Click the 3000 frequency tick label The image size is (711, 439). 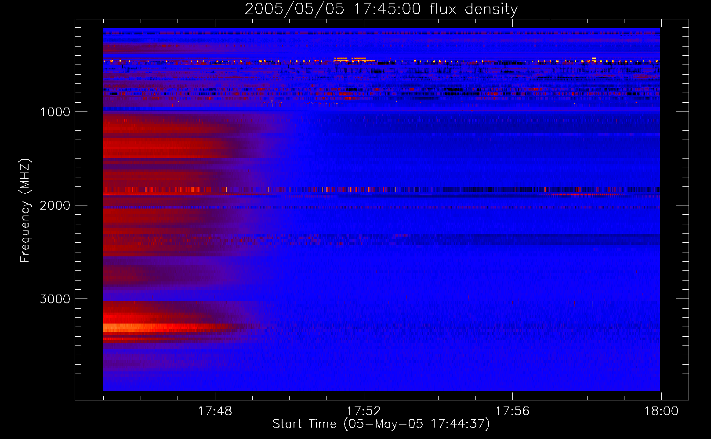click(55, 299)
